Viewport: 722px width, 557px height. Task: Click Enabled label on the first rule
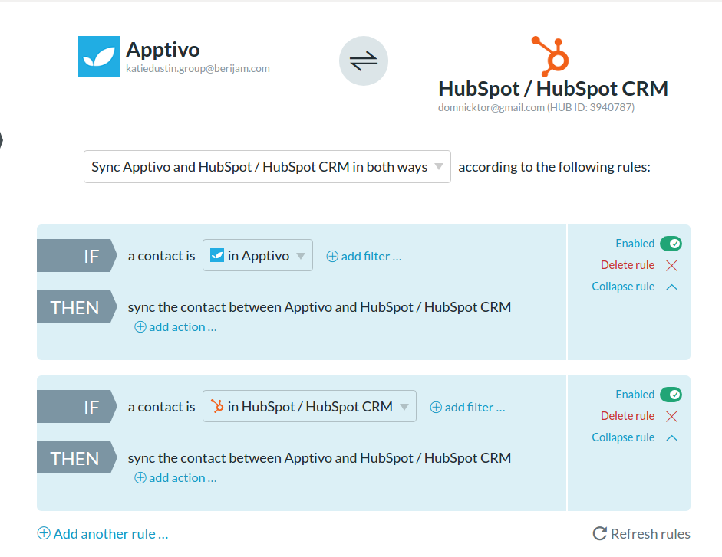point(635,244)
